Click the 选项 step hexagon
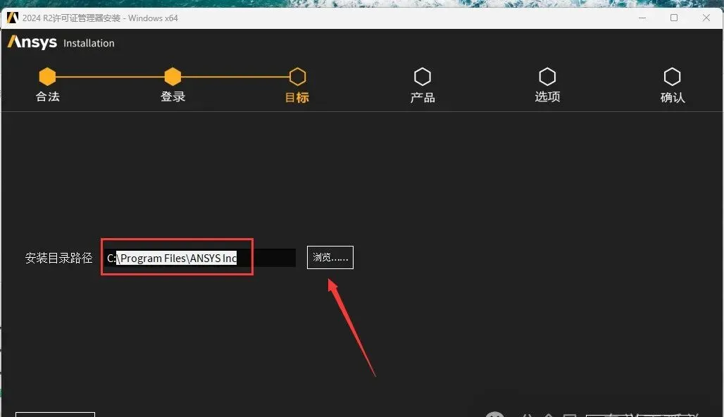The height and width of the screenshot is (417, 724). tap(547, 77)
